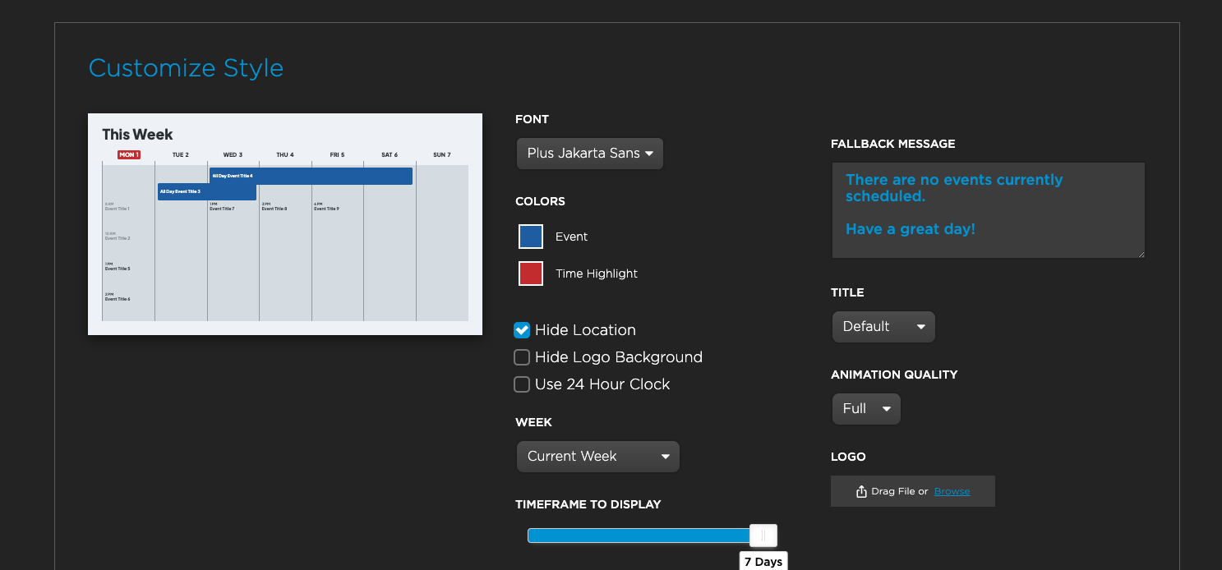Click the Timeframe to Display slider handle
Screen dimensions: 1222x570
point(763,536)
